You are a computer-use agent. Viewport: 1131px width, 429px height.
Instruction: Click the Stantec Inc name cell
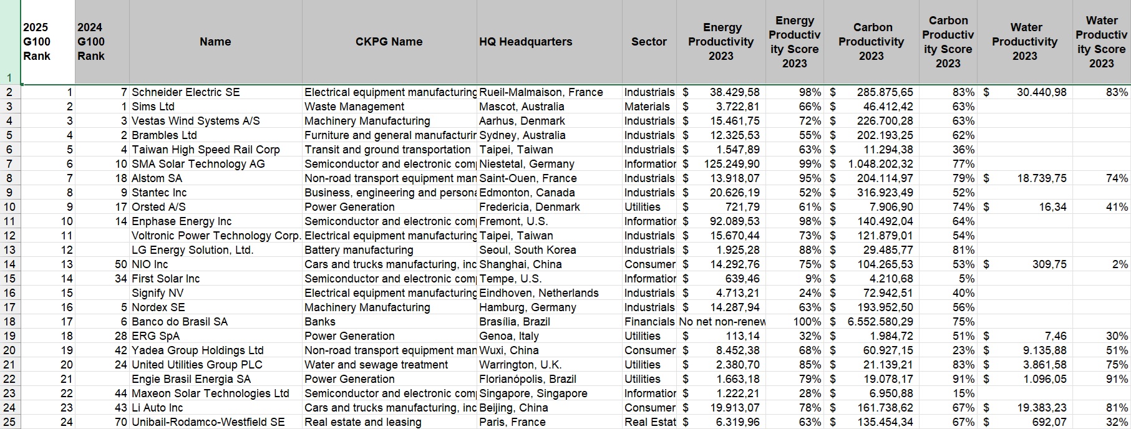click(216, 193)
